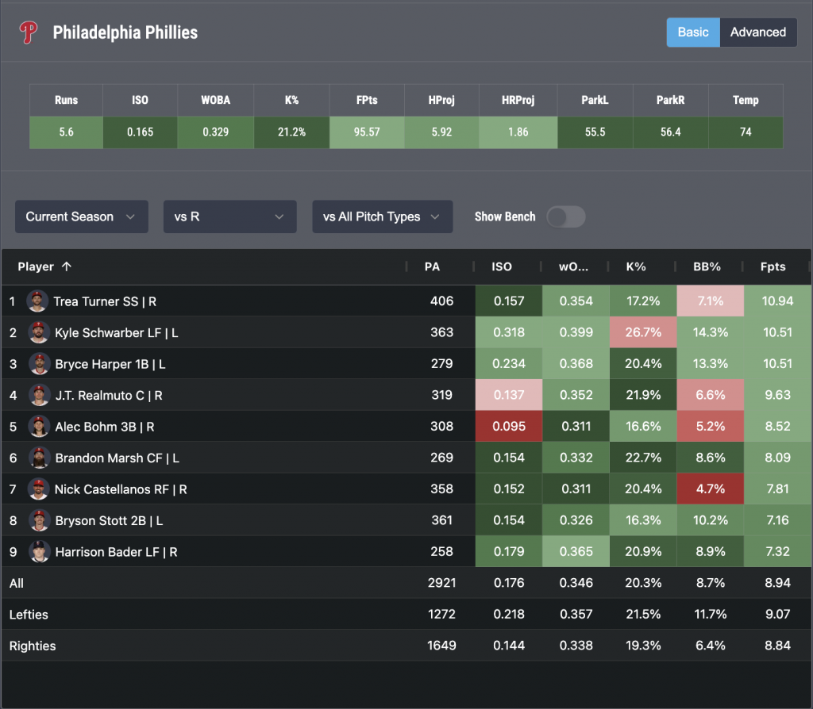Sort table by the Fpts column header
Screen dimensions: 813x709
[x=772, y=266]
